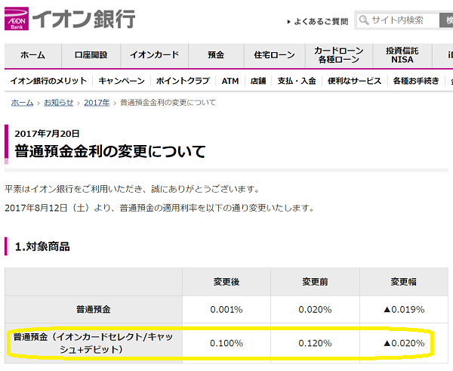The image size is (453, 371).
Task: Follow the 2017年 breadcrumb link
Action: click(x=97, y=103)
